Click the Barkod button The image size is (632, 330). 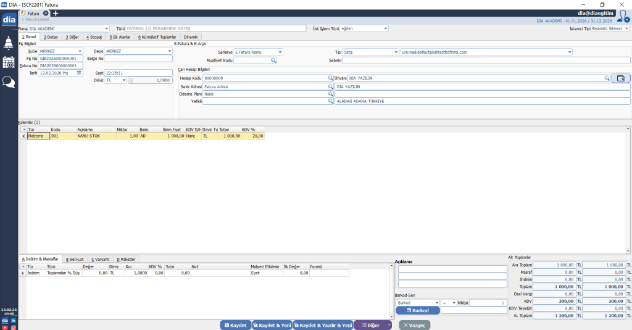[417, 310]
